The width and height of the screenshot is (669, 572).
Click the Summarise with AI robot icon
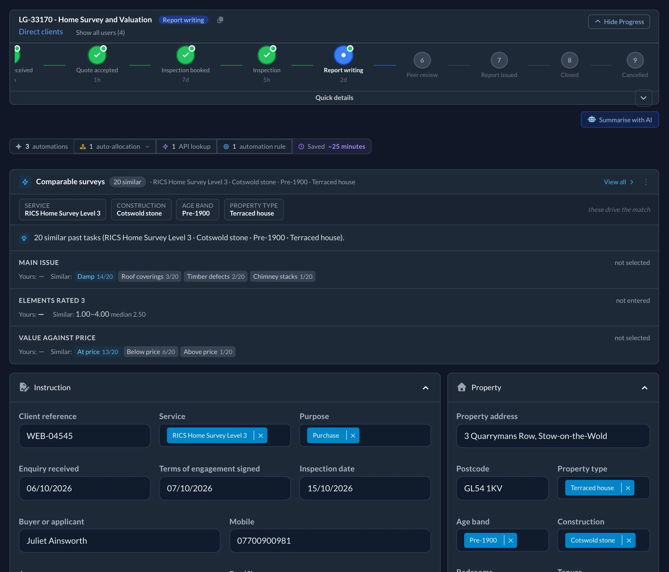click(x=591, y=120)
